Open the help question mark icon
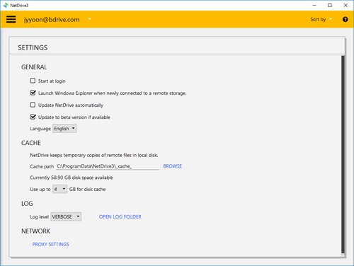Screen dimensions: 354x266 tap(345, 19)
